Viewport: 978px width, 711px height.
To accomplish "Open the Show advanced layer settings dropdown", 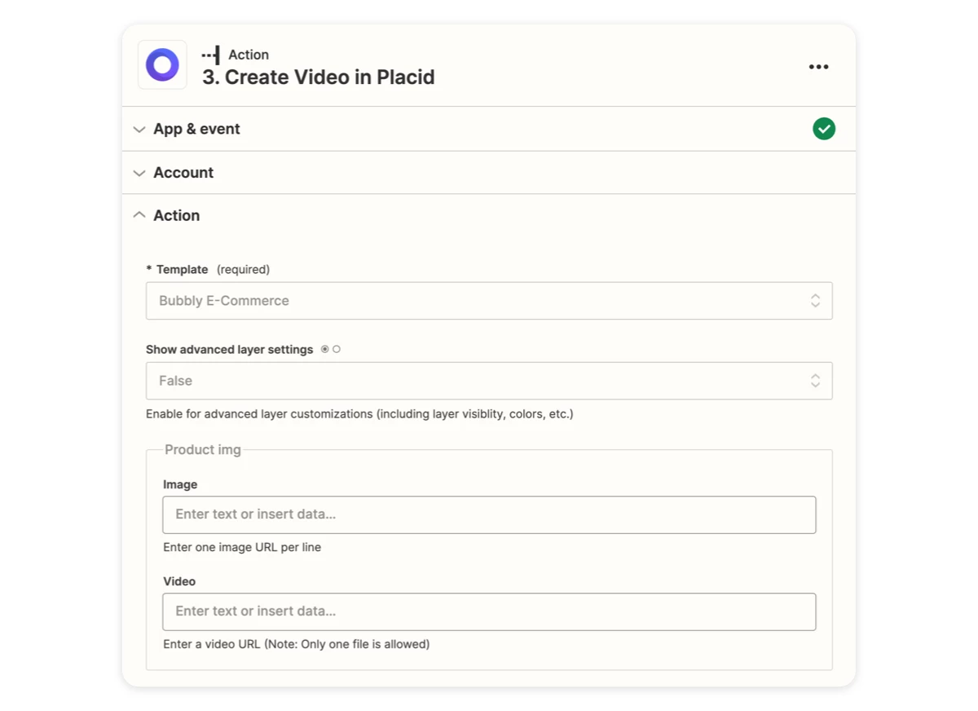I will point(489,381).
